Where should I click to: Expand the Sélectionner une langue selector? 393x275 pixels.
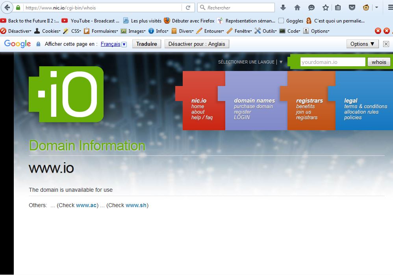(281, 62)
